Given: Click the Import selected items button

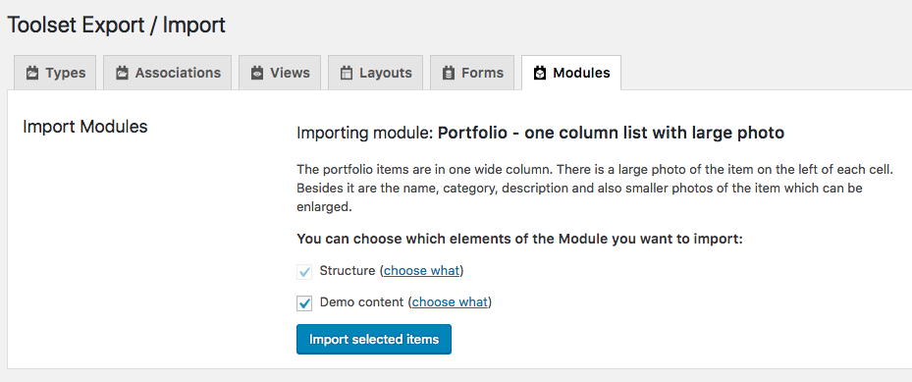Looking at the screenshot, I should point(374,339).
